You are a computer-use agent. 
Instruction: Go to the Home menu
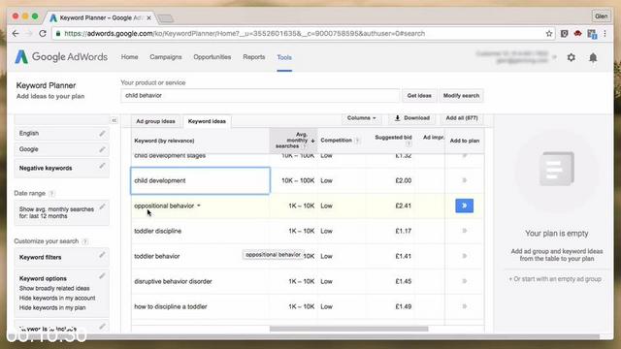coord(129,57)
